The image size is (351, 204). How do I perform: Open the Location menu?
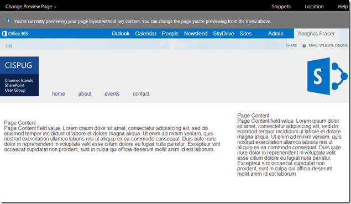click(x=314, y=7)
